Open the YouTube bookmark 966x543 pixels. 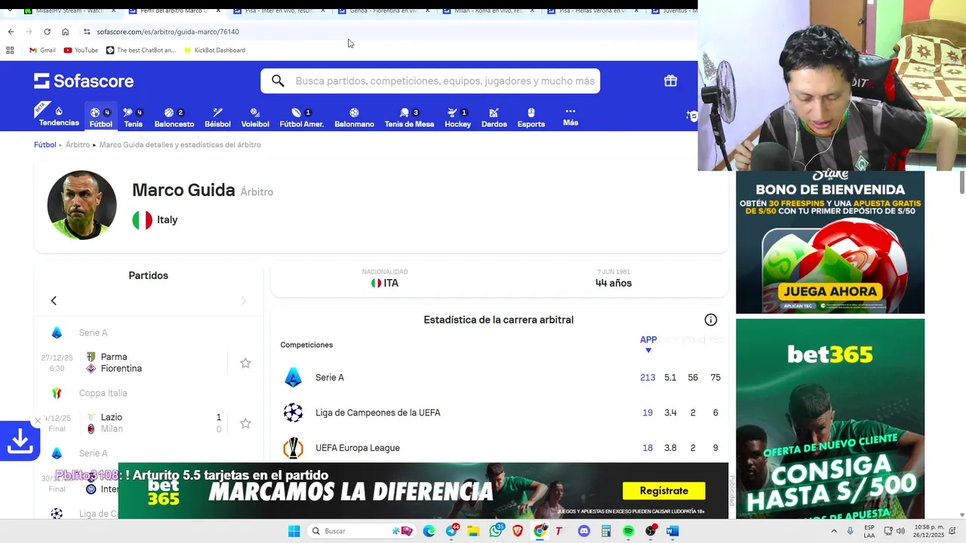tap(81, 50)
